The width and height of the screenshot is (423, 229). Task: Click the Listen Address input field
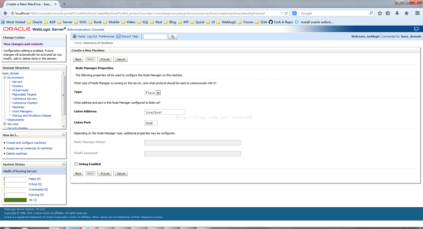tap(165, 112)
